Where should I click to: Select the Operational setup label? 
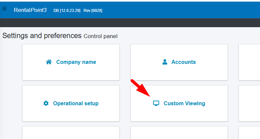point(76,103)
